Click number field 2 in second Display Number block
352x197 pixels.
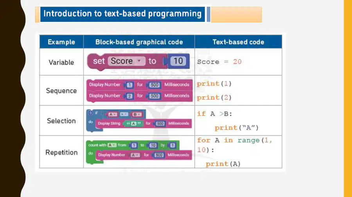129,96
